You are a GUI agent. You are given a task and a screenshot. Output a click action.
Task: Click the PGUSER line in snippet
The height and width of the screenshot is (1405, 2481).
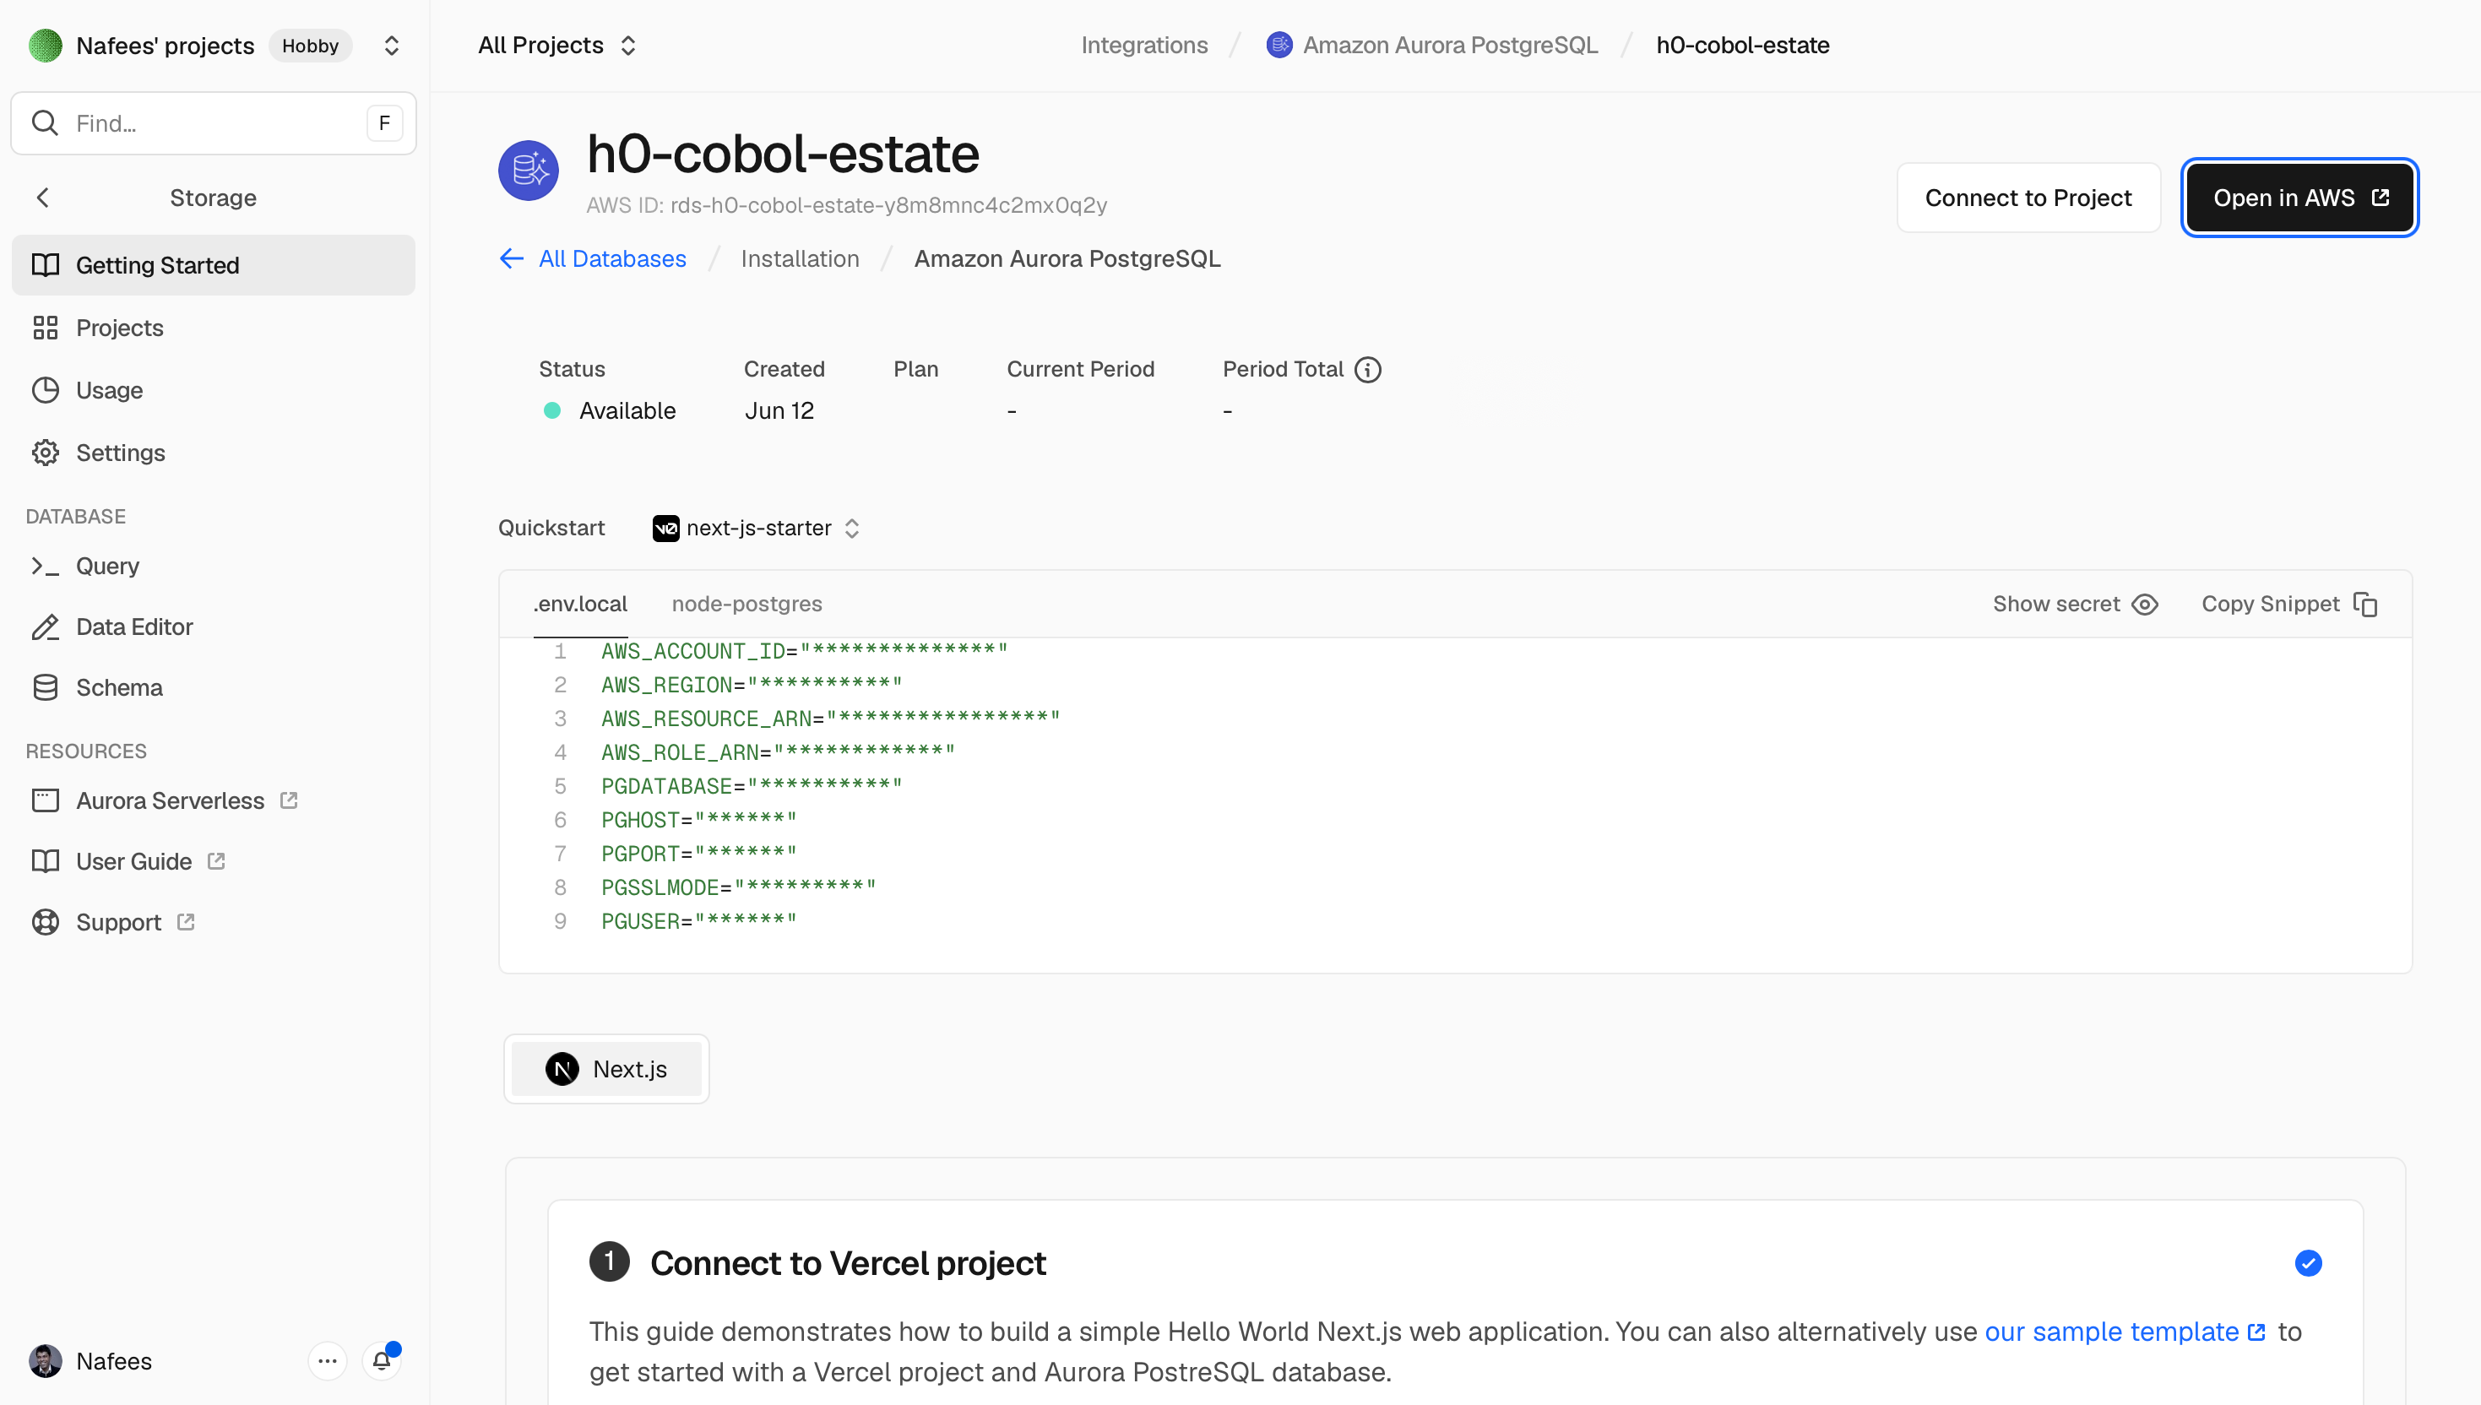[698, 921]
